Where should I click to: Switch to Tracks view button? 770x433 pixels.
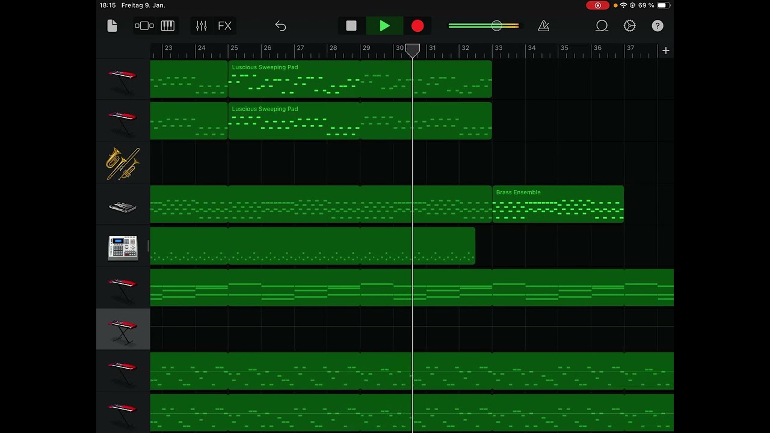[144, 26]
